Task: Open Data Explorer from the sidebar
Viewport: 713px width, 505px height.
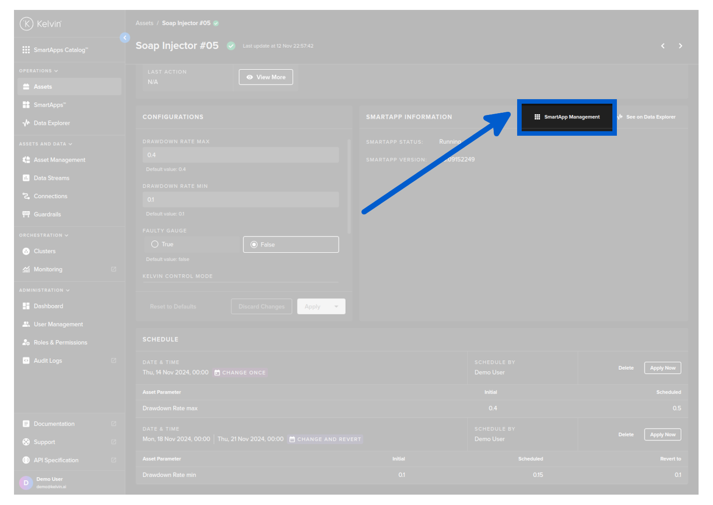Action: pos(51,123)
